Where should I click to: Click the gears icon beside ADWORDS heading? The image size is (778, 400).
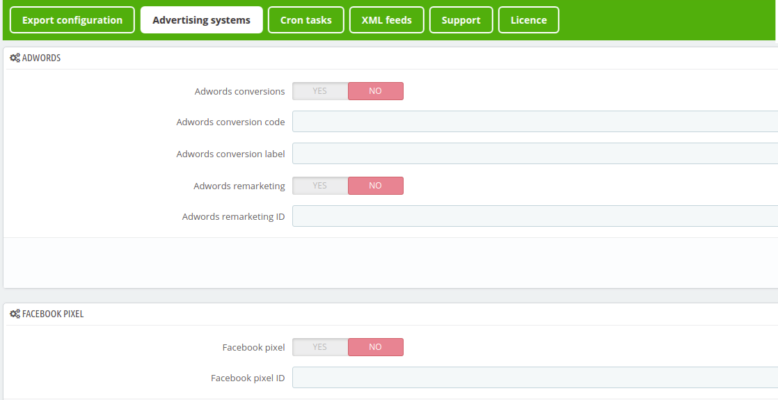tap(15, 58)
